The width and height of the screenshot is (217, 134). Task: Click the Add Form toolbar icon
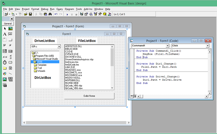pyautogui.click(x=13, y=14)
